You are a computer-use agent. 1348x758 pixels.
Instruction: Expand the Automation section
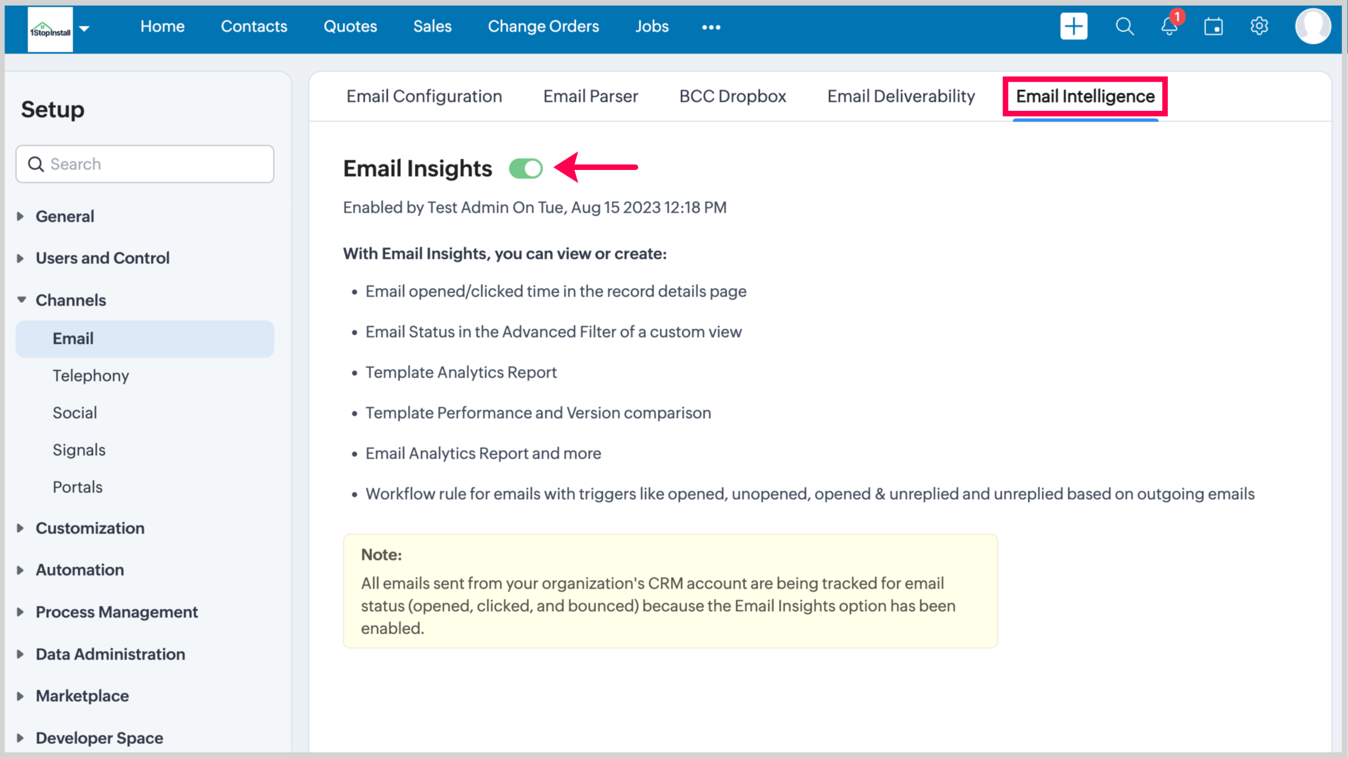pyautogui.click(x=79, y=569)
